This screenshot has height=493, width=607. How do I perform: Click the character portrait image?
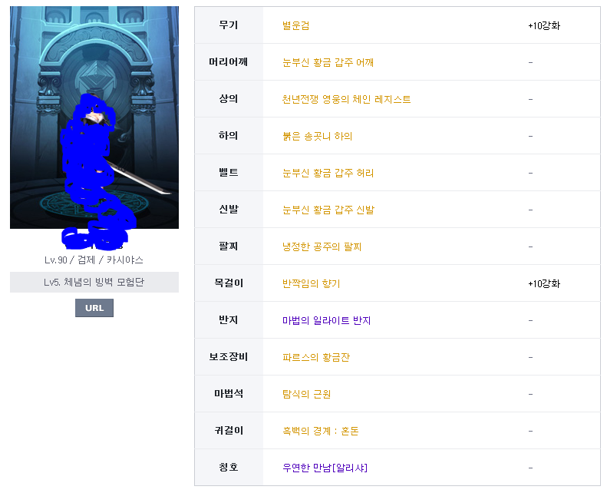click(94, 117)
